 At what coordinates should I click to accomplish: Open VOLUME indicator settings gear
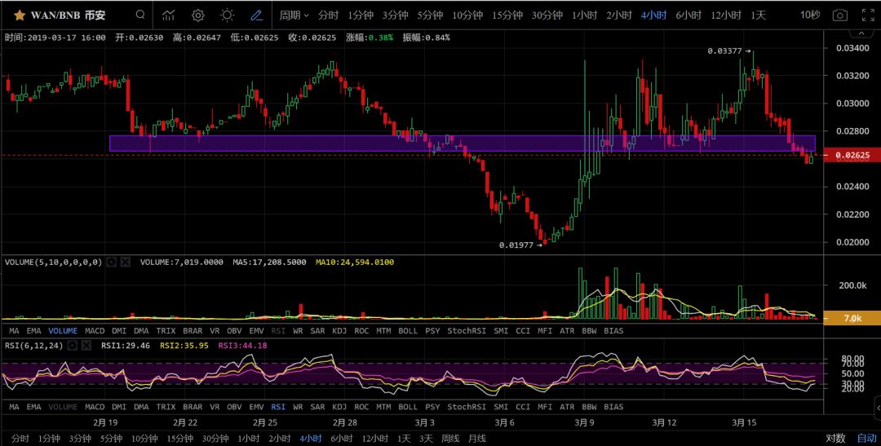tap(112, 262)
